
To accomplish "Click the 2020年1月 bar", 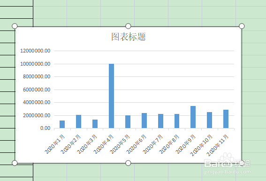I will (x=62, y=124).
